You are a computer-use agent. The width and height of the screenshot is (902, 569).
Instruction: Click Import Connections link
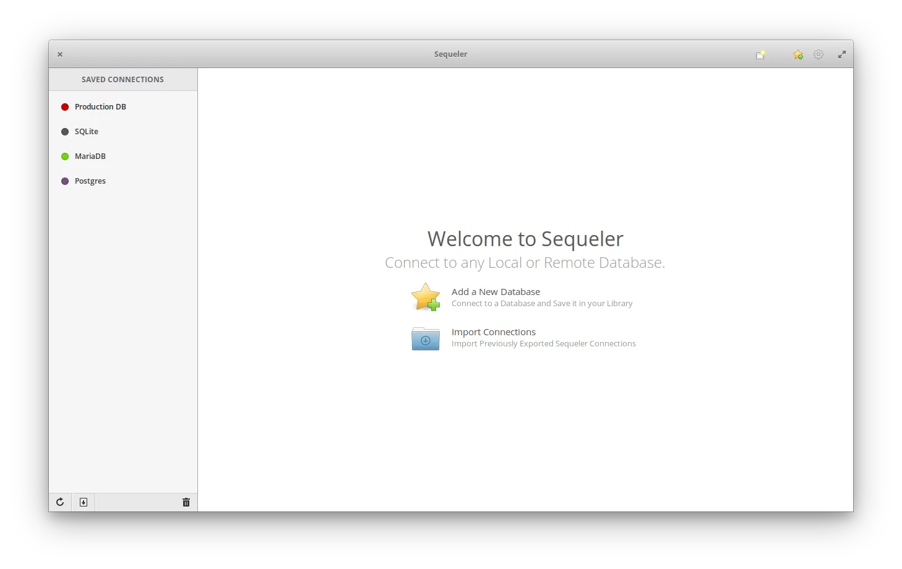(493, 332)
